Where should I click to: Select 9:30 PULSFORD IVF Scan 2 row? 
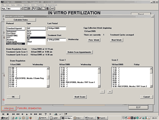pos(131,86)
